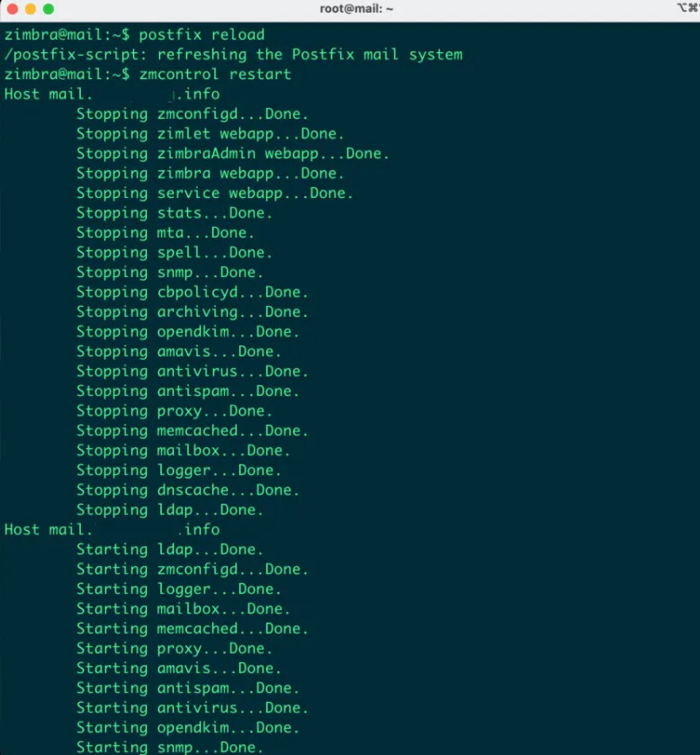This screenshot has width=700, height=755.
Task: Click the 'Stopping memcached' output line
Action: [x=192, y=431]
